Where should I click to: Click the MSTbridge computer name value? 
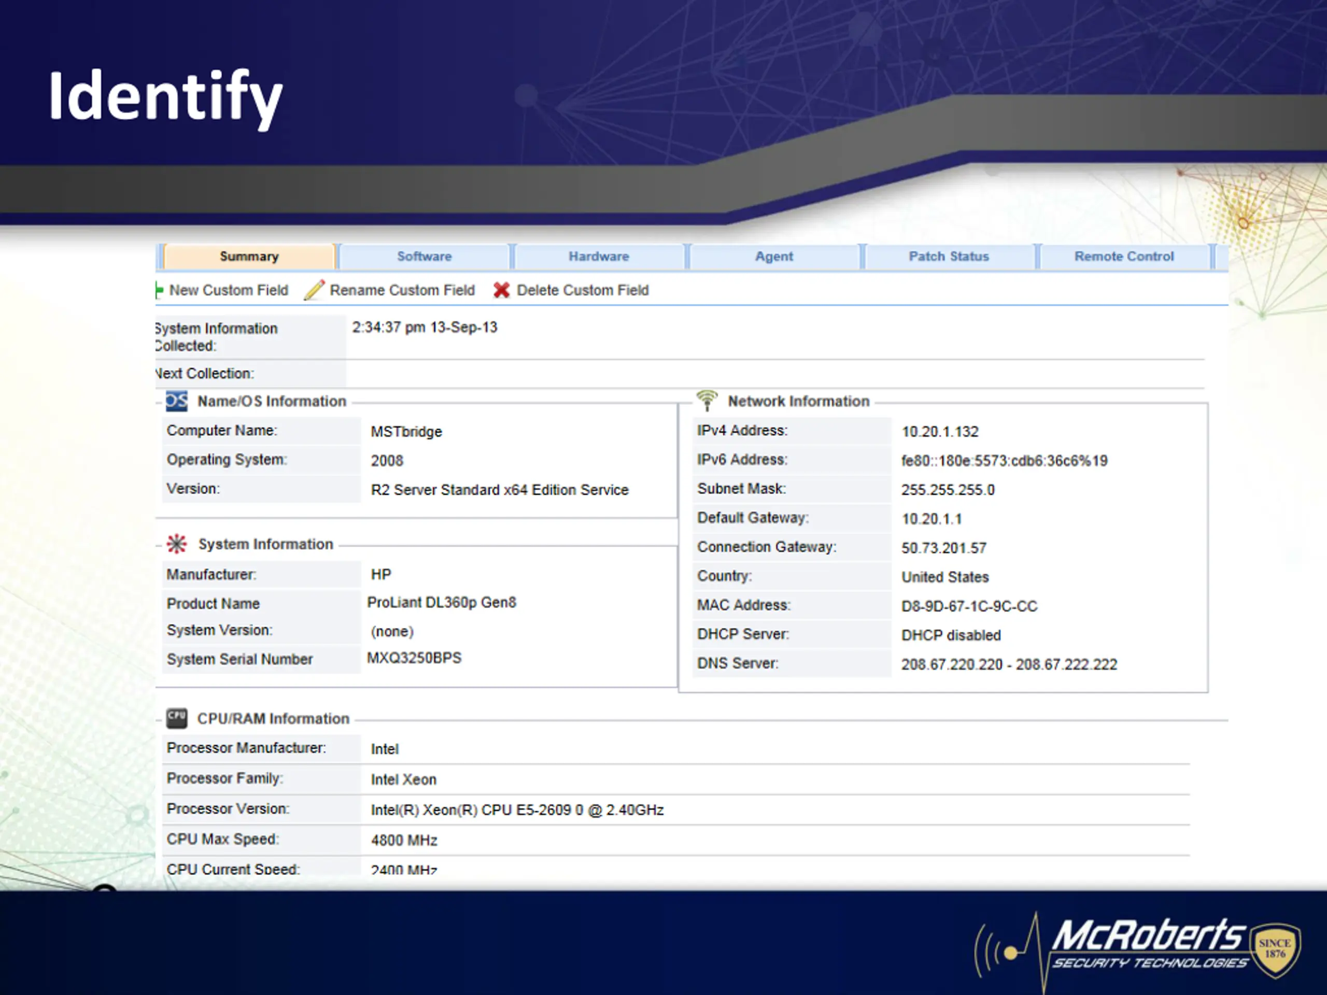click(406, 432)
